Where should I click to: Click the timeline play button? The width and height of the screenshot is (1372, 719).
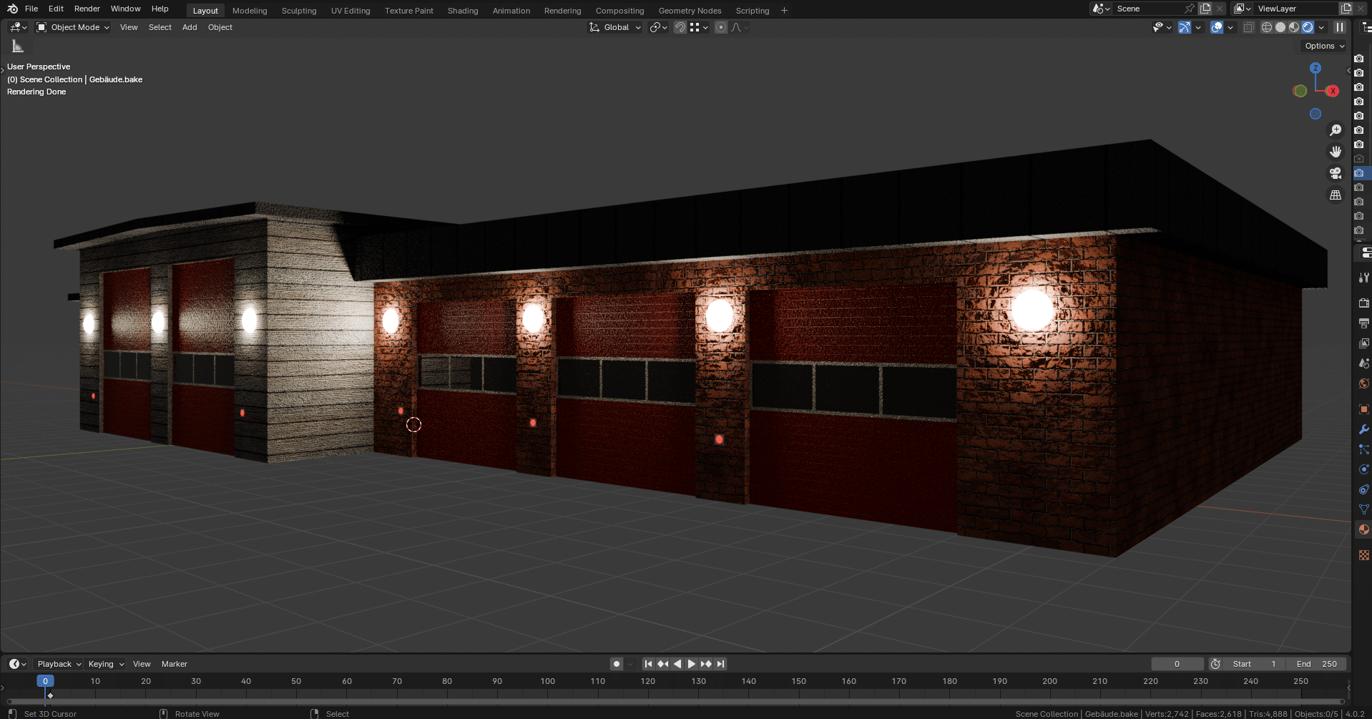692,664
